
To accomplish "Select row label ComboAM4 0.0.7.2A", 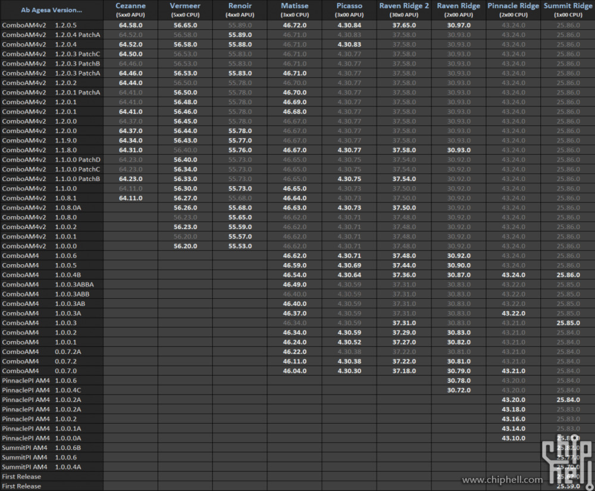I will click(x=42, y=352).
